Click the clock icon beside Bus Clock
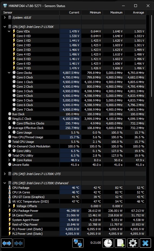 10,114
